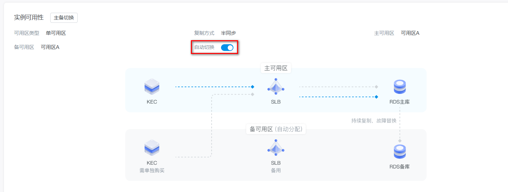
Task: Click the KEC icon in 主可用区
Action: click(152, 87)
